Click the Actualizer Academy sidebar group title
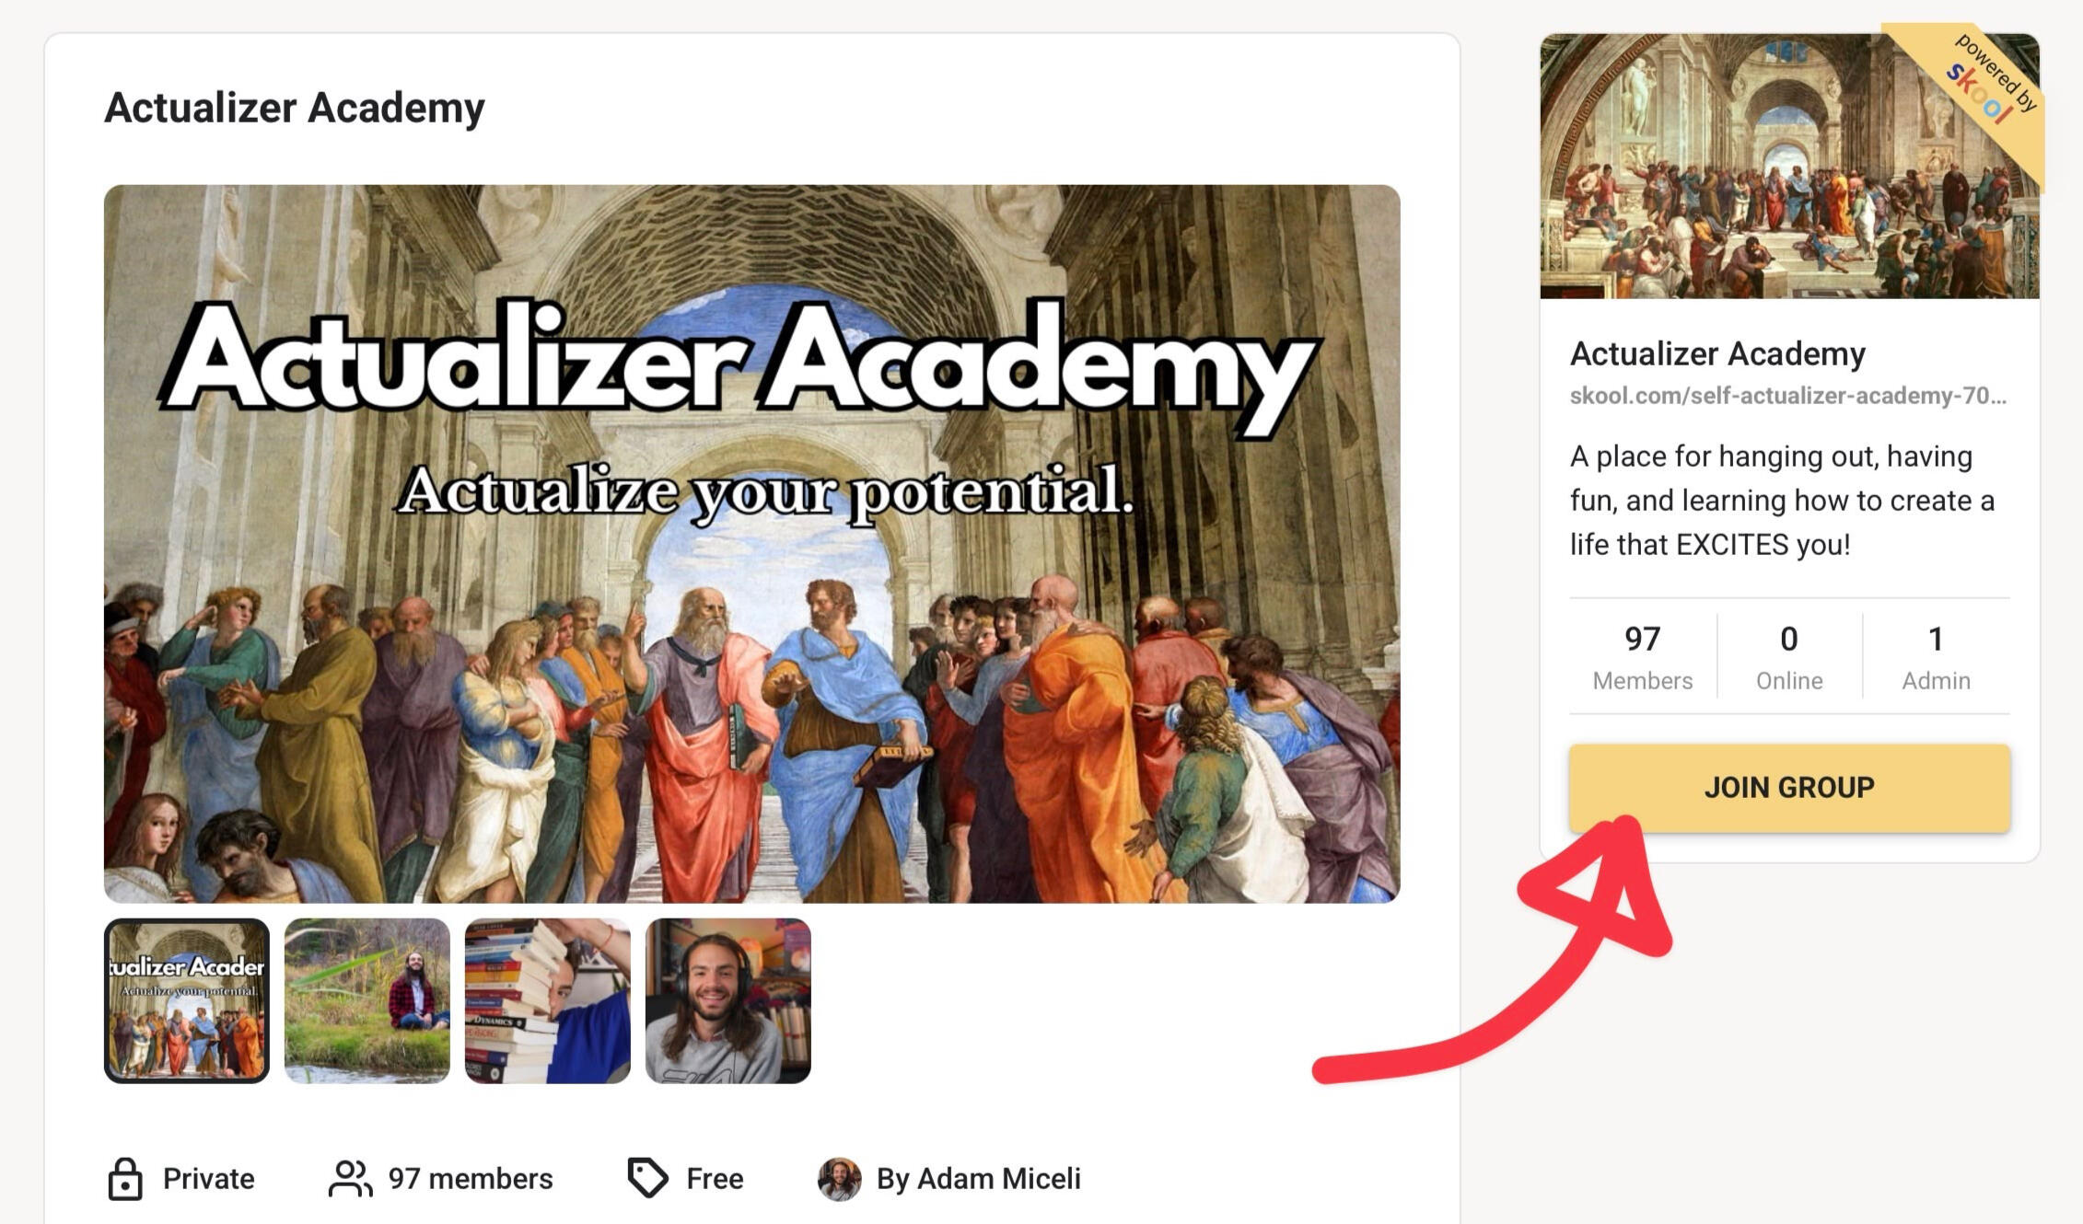 point(1717,353)
